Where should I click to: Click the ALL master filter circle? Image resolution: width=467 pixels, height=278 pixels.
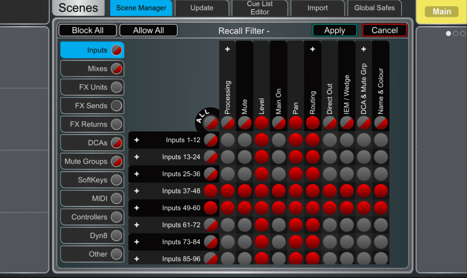(210, 122)
